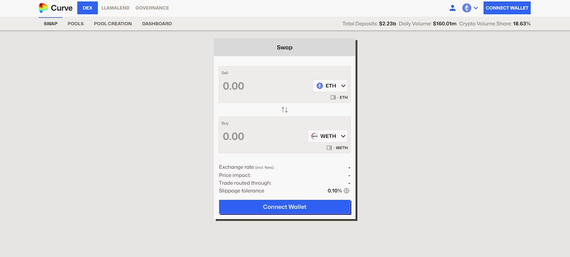
Task: Open the Pool Creation tab
Action: 112,24
